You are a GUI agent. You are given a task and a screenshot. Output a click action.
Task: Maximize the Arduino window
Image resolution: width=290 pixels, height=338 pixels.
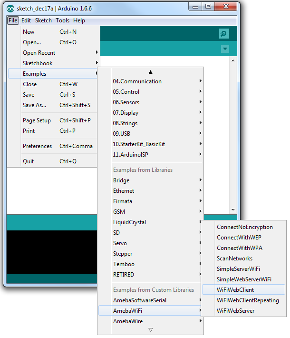pyautogui.click(x=208, y=7)
